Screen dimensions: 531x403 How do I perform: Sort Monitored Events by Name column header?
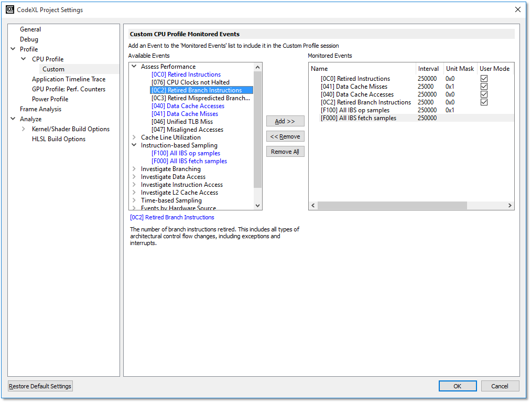362,68
